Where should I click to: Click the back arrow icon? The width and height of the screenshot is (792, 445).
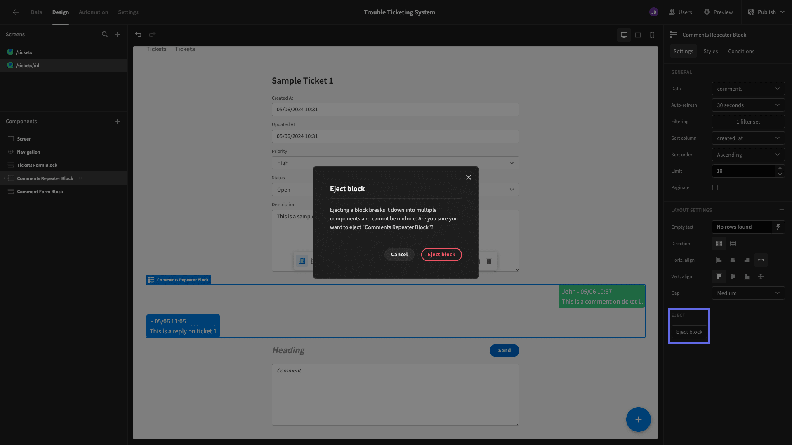point(16,12)
